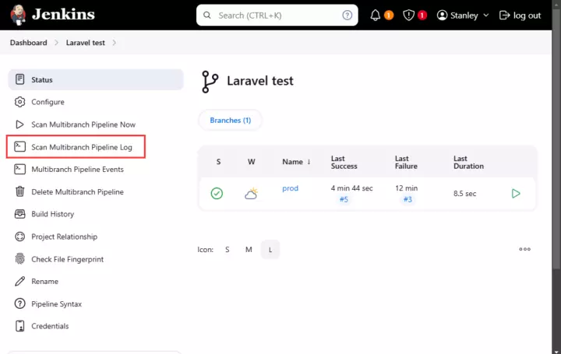The image size is (561, 354).
Task: Click the Pipeline Syntax question icon
Action: 19,303
